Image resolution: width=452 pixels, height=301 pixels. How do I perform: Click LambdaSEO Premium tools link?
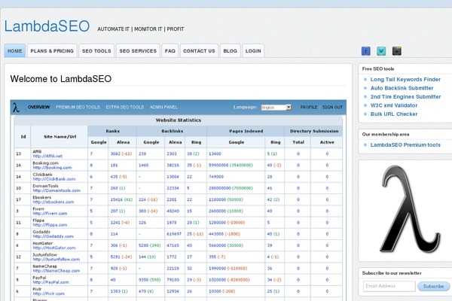coord(406,144)
